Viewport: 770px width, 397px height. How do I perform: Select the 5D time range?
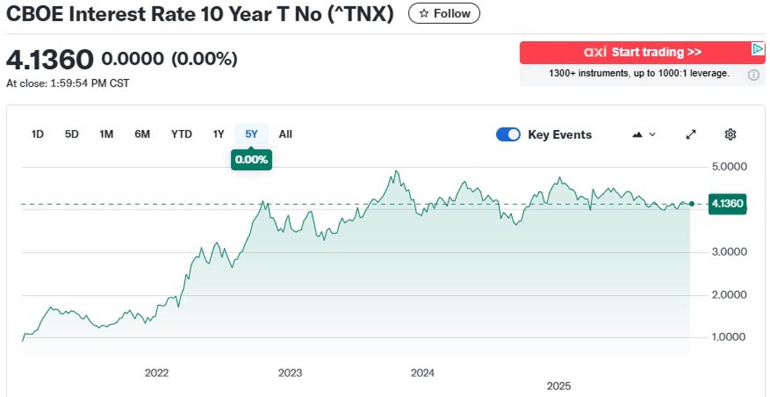coord(71,134)
